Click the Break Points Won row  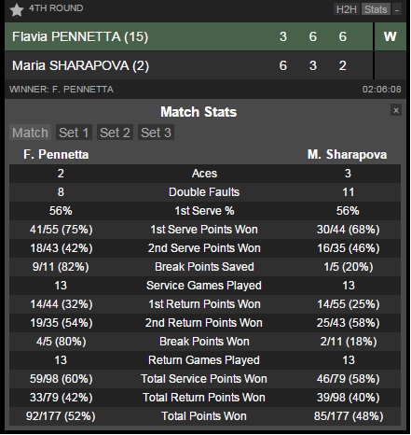click(205, 342)
